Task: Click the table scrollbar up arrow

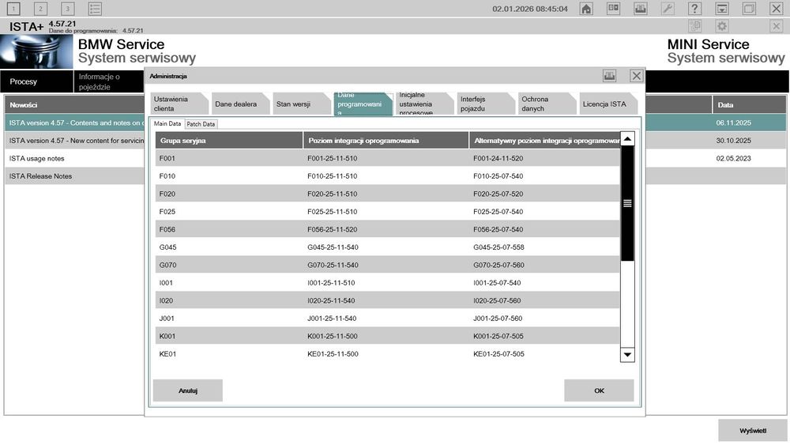Action: point(627,139)
